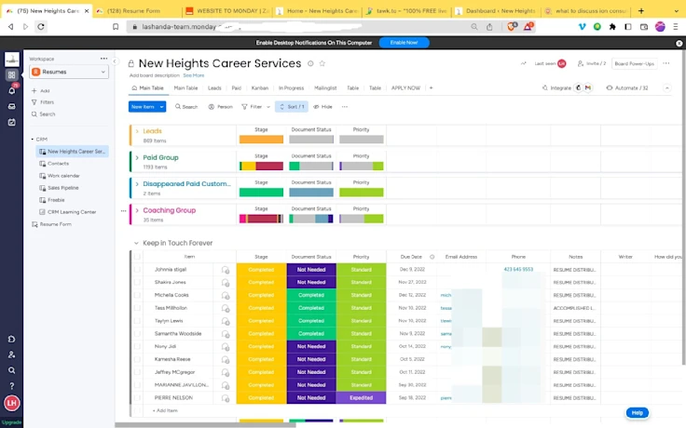Screen dimensions: 686x428
Task: Click the Gmail integration icon
Action: (588, 87)
